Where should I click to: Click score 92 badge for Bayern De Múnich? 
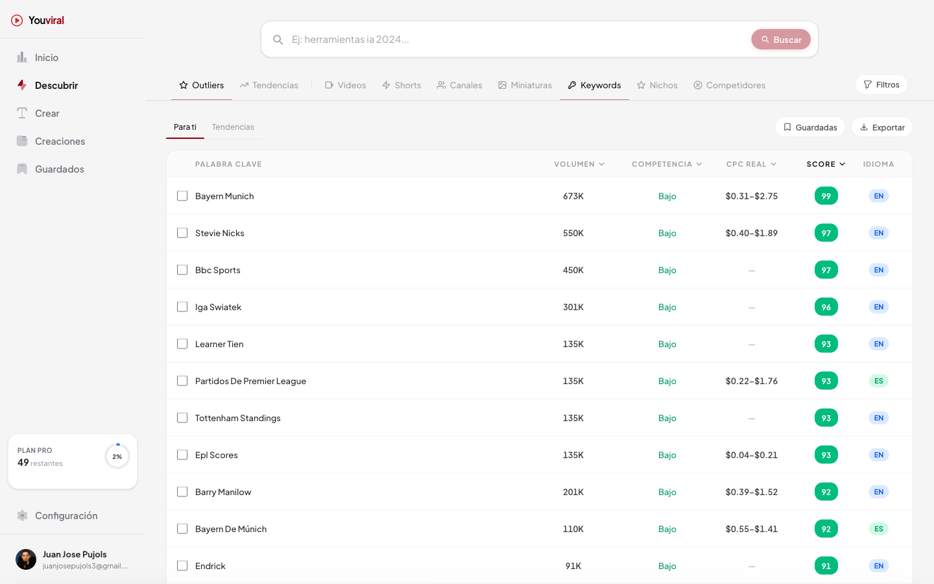pyautogui.click(x=826, y=529)
